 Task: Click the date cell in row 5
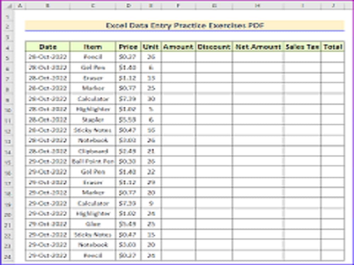click(48, 57)
